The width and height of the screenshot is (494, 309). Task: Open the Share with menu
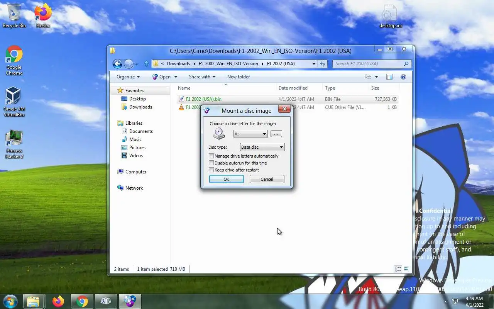[x=202, y=77]
